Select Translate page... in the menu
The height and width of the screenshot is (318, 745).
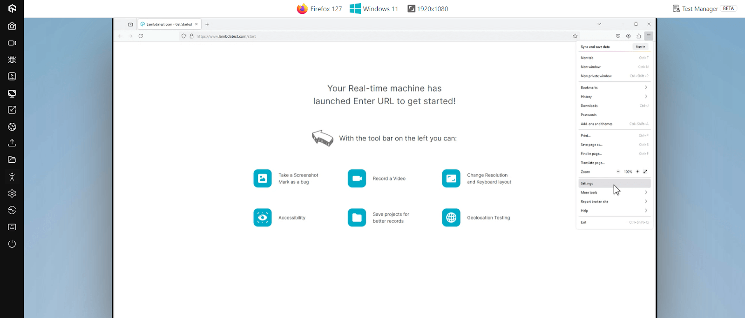click(x=614, y=163)
